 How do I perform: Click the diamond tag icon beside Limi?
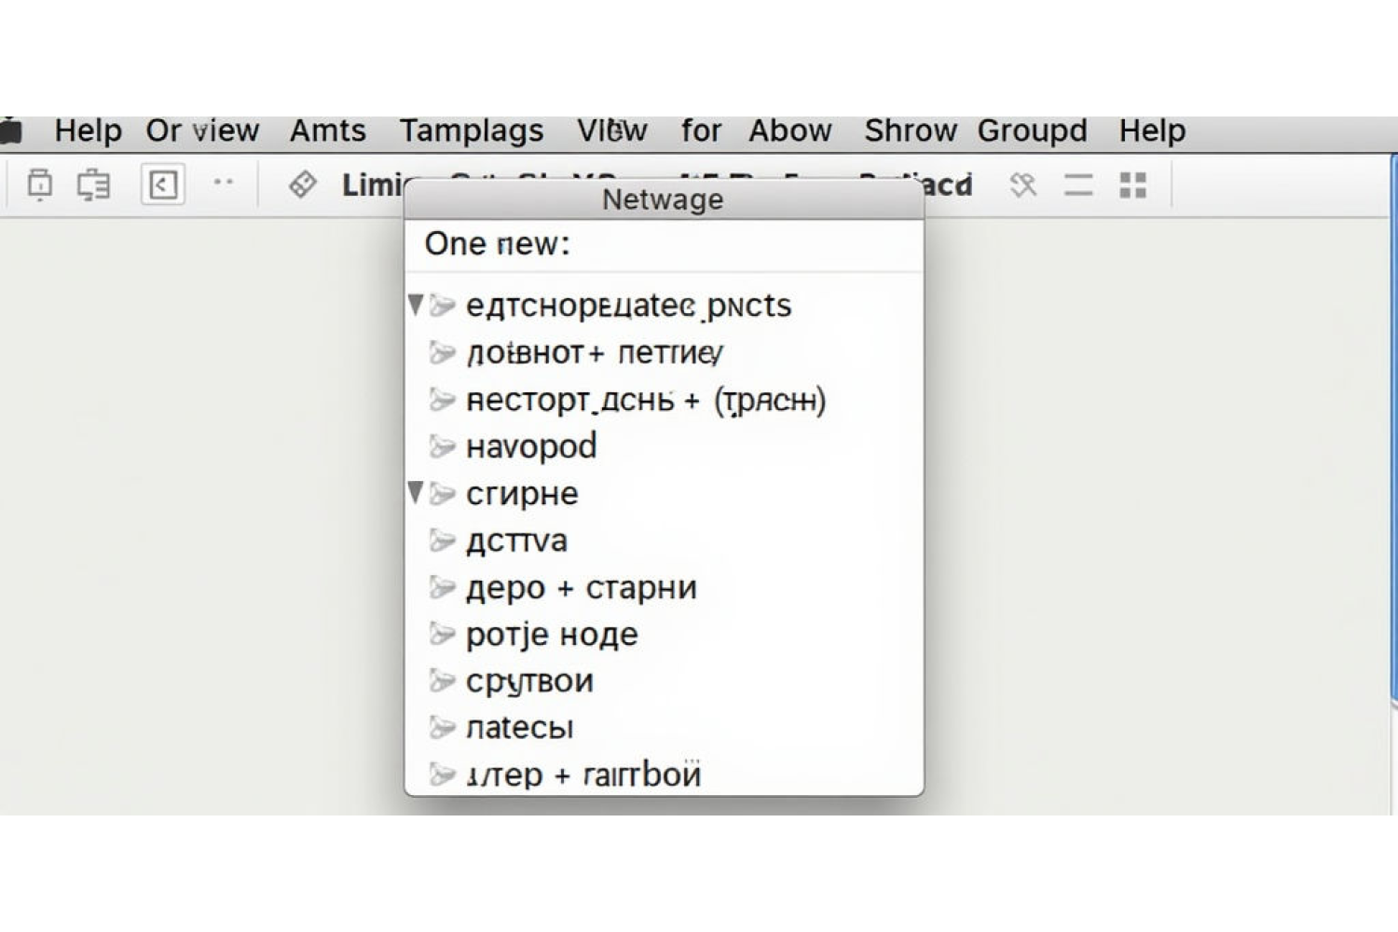(x=303, y=185)
